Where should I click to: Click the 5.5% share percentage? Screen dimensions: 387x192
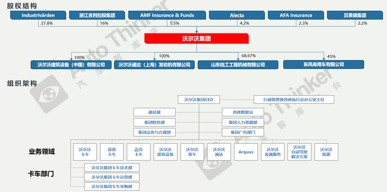[175, 23]
